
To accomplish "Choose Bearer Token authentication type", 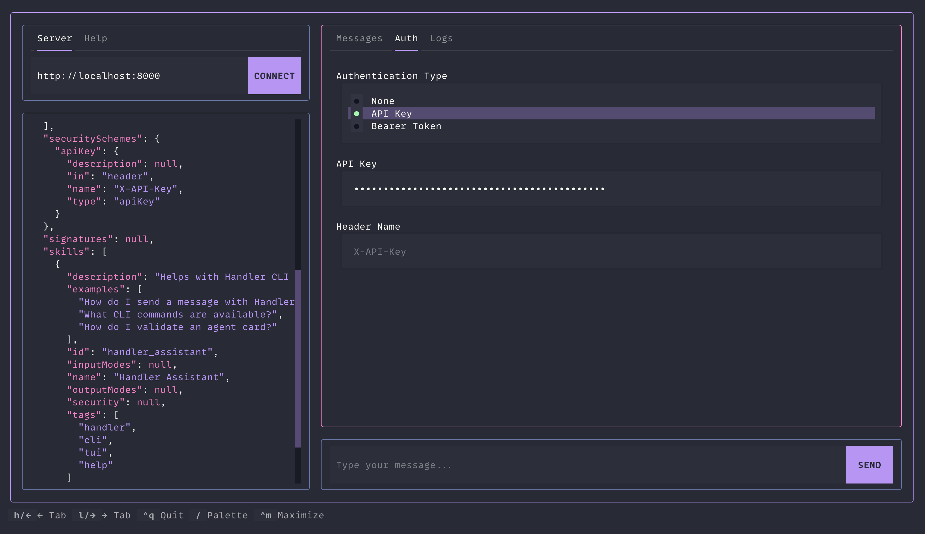I will [406, 126].
